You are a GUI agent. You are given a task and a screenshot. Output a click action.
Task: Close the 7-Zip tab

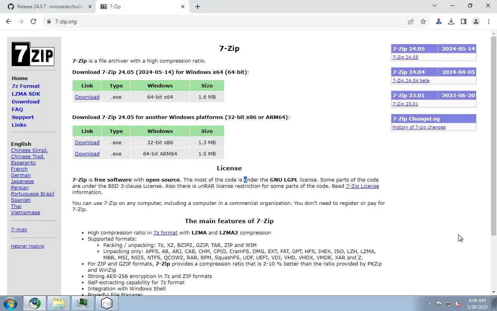[183, 7]
